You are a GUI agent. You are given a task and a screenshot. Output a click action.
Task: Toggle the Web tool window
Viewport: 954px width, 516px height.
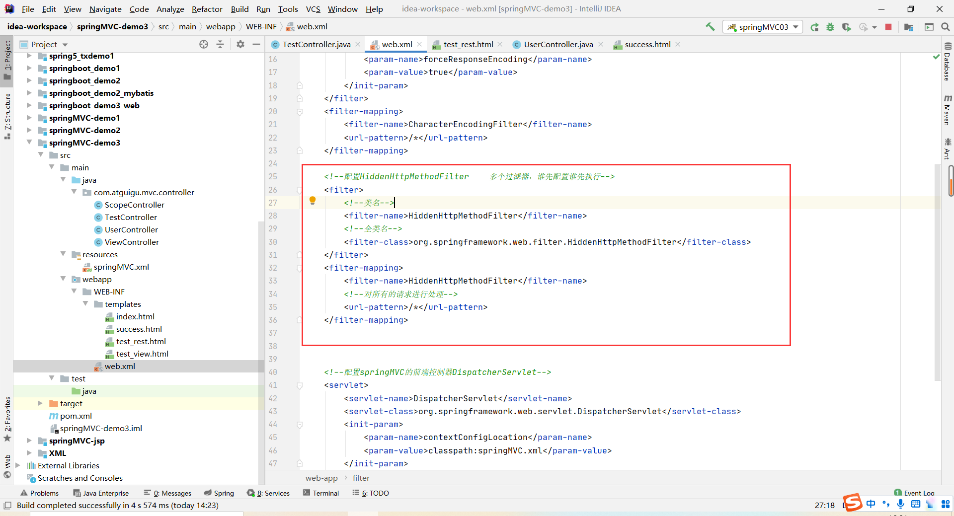pos(7,467)
